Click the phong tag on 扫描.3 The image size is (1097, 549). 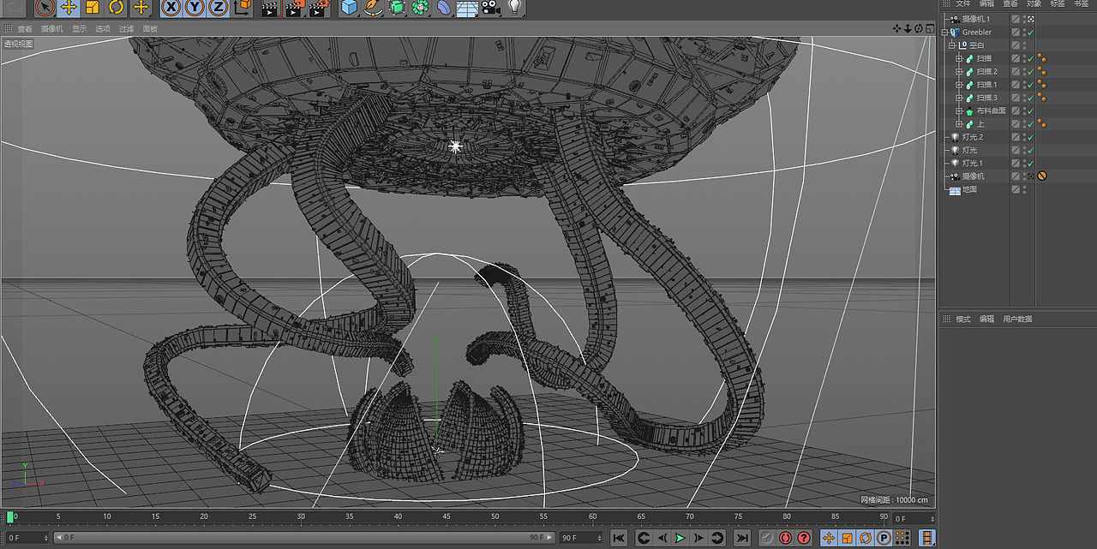(x=1041, y=98)
